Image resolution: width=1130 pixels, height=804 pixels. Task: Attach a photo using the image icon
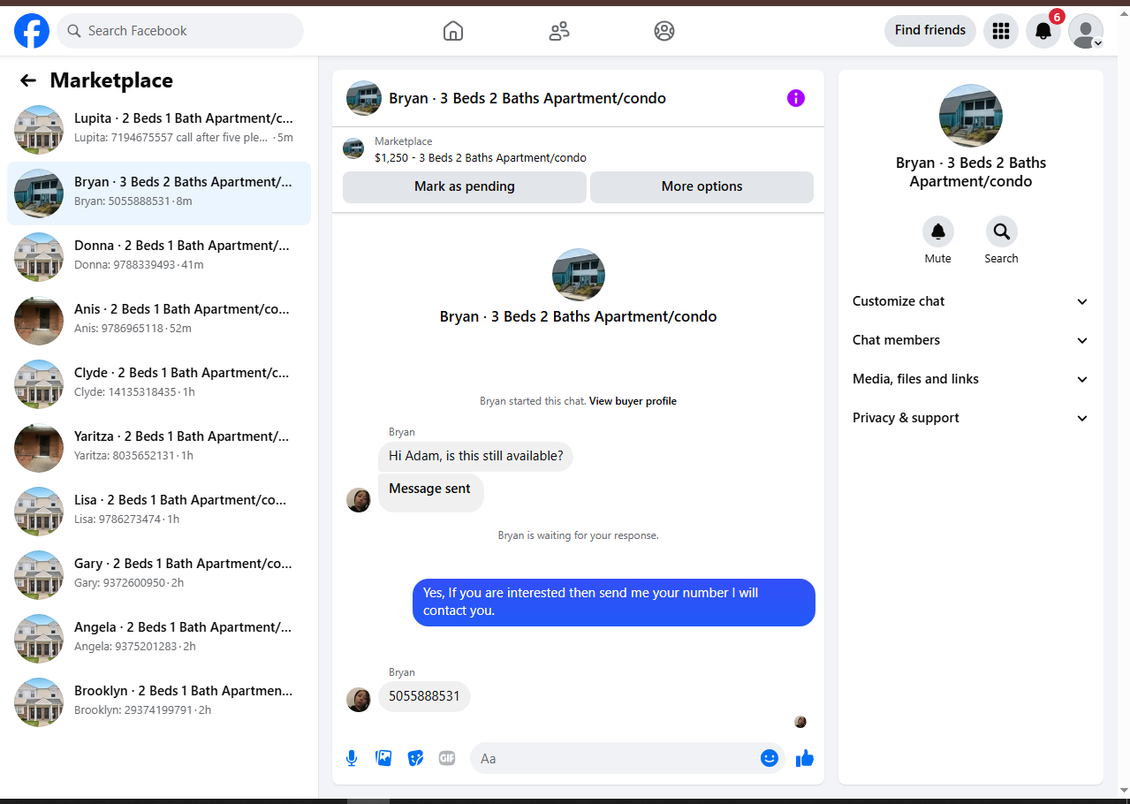pos(383,758)
